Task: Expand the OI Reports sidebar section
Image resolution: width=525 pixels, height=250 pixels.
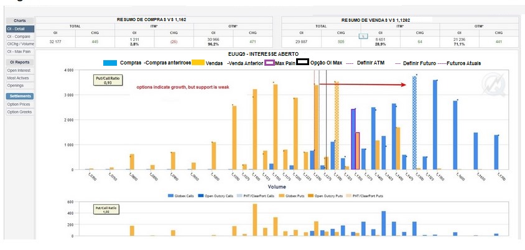Action: [x=21, y=62]
